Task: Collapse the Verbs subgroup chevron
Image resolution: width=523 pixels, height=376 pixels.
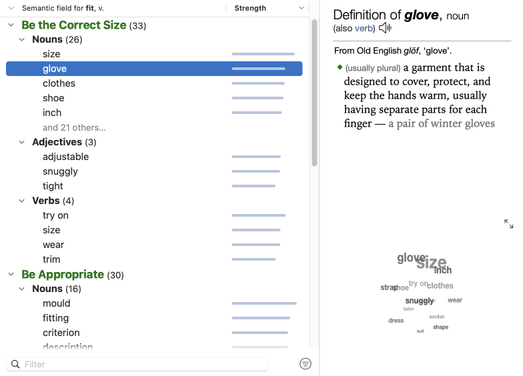Action: point(22,201)
